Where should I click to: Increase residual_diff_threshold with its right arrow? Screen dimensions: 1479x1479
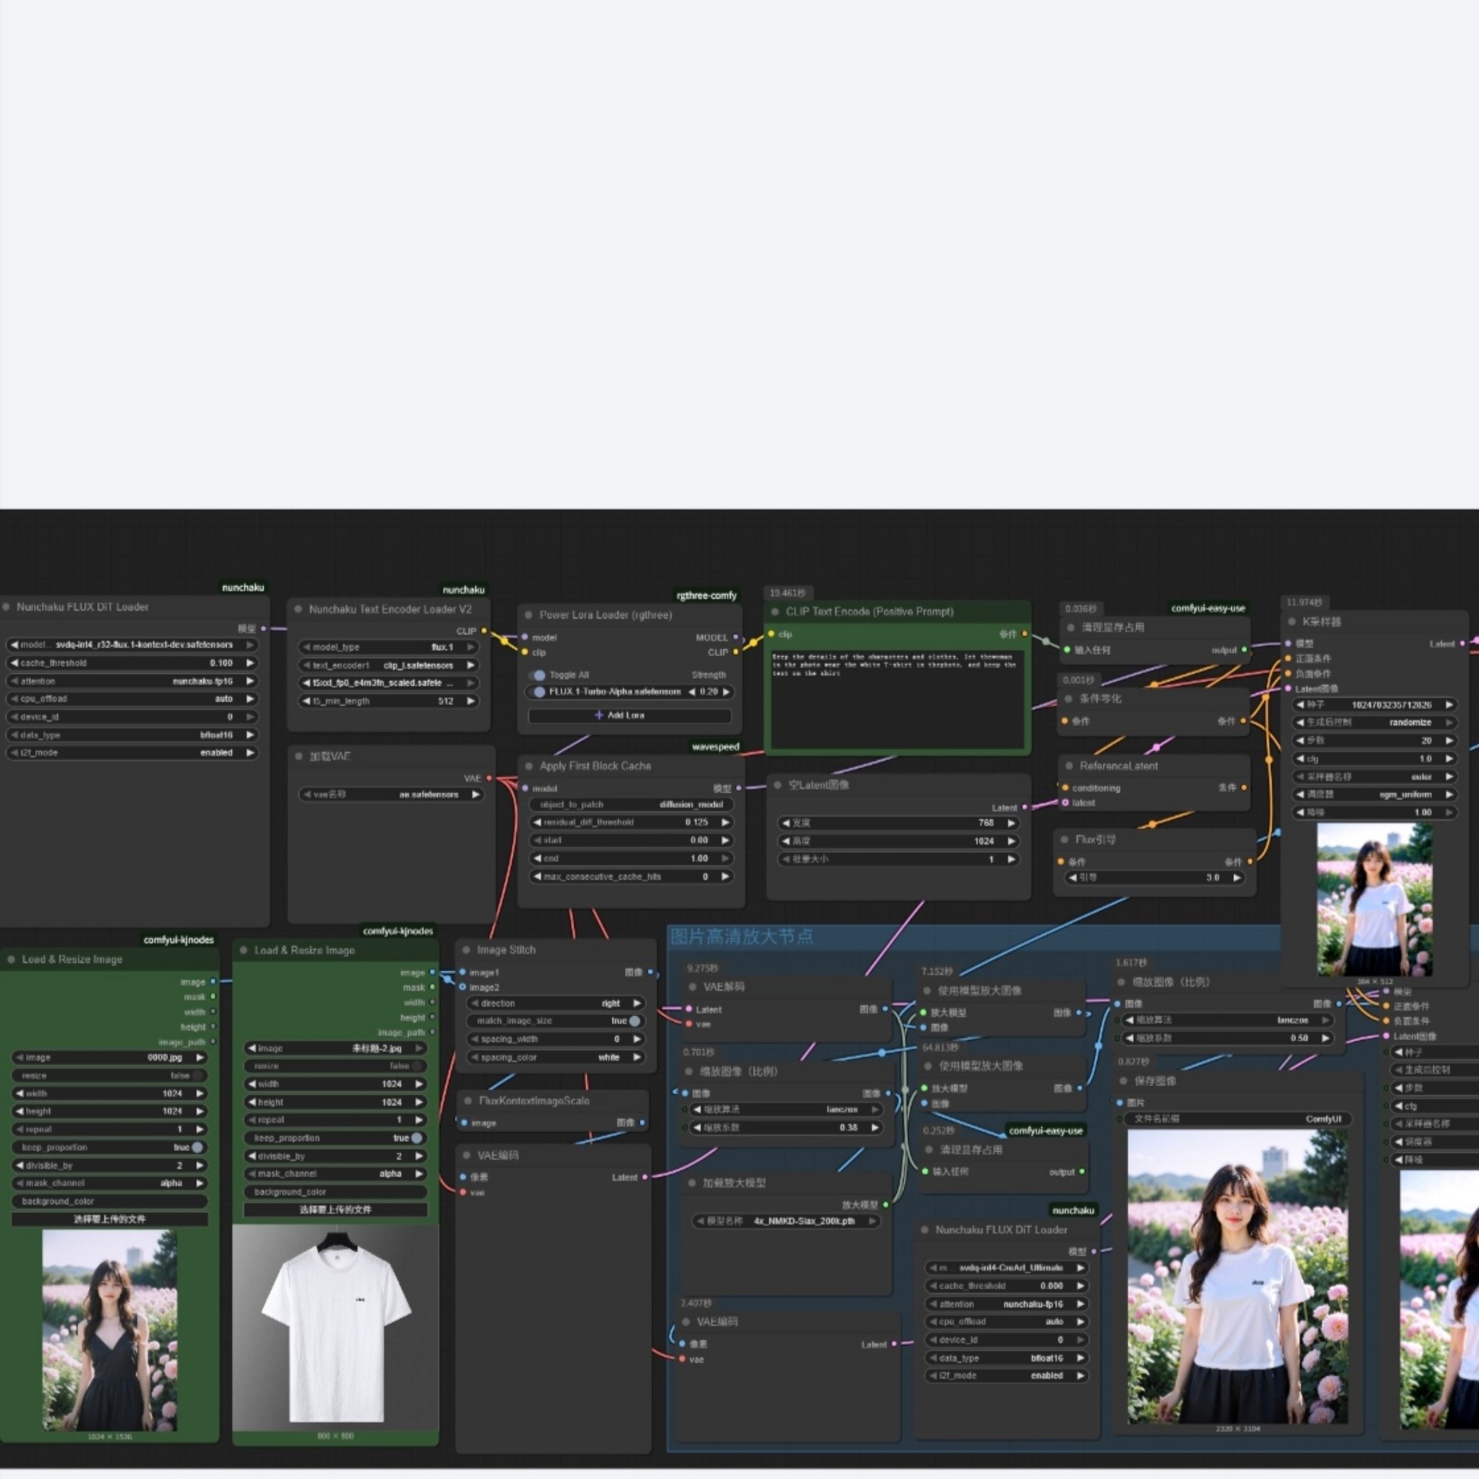(x=725, y=822)
